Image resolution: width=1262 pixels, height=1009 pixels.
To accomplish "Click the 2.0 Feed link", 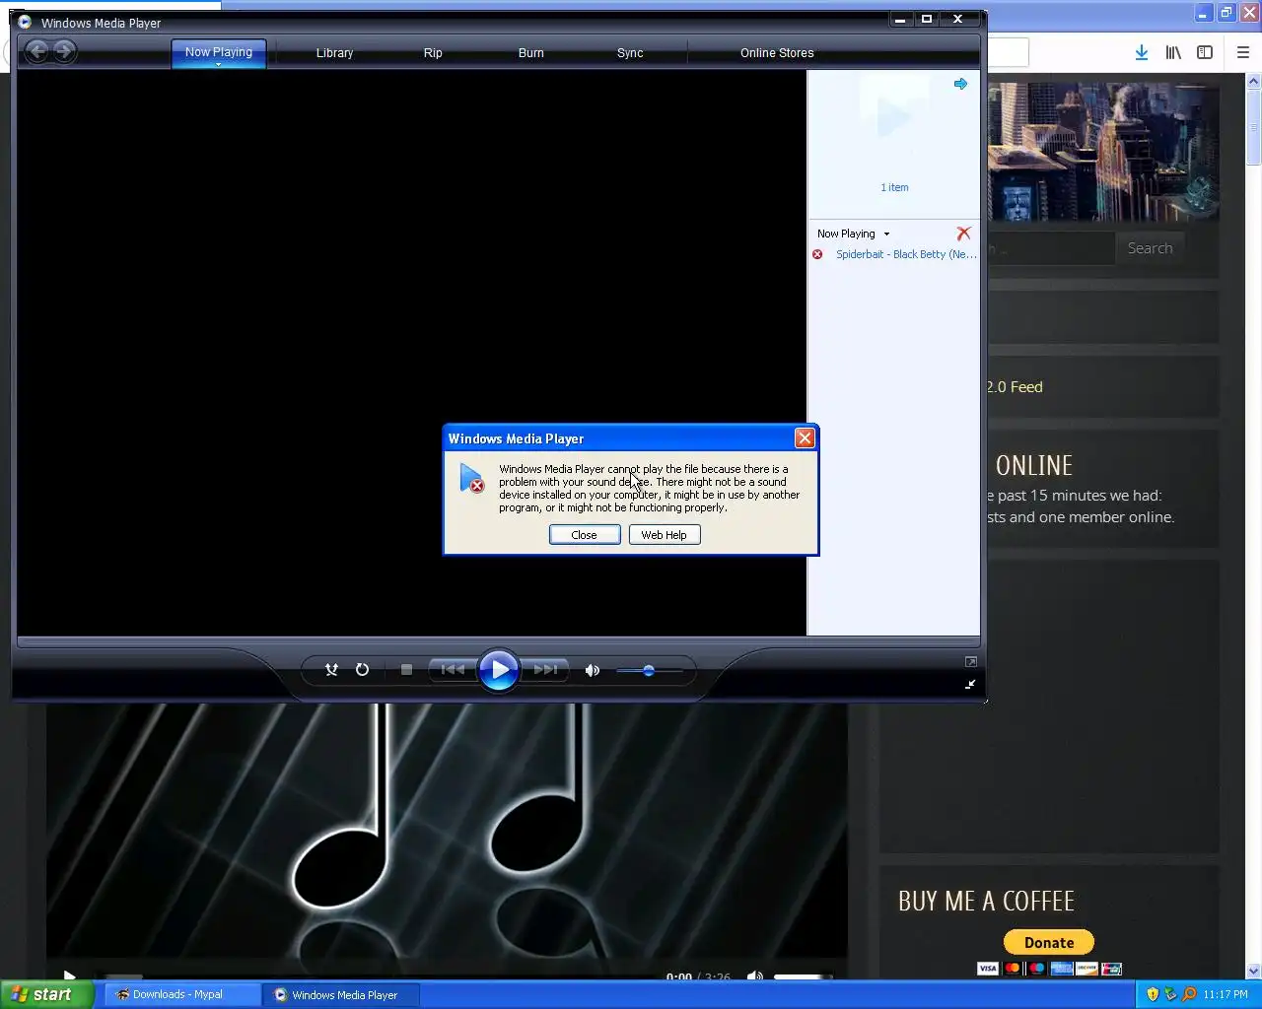I will [1015, 387].
